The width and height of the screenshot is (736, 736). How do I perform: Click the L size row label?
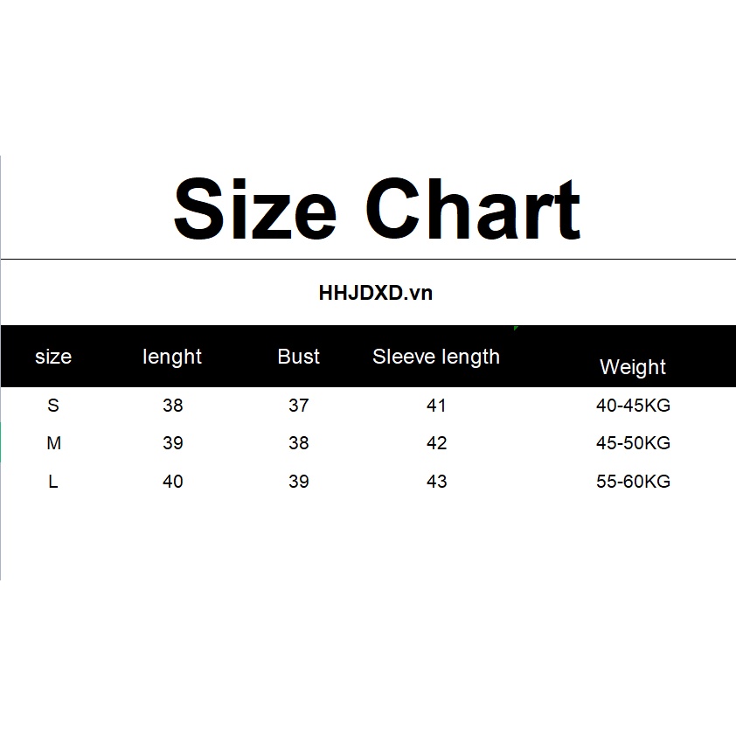tap(53, 482)
